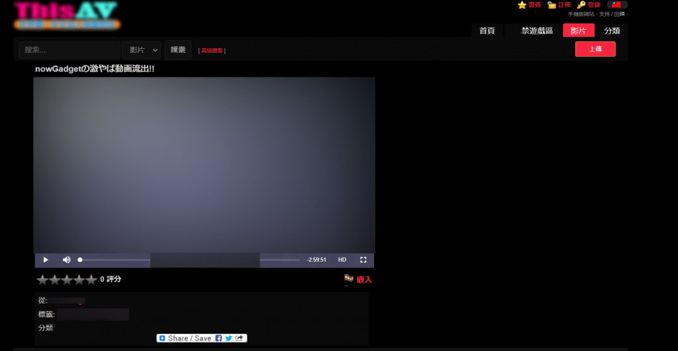Play the video using the play icon
Screen dimensions: 678x351
[46, 260]
